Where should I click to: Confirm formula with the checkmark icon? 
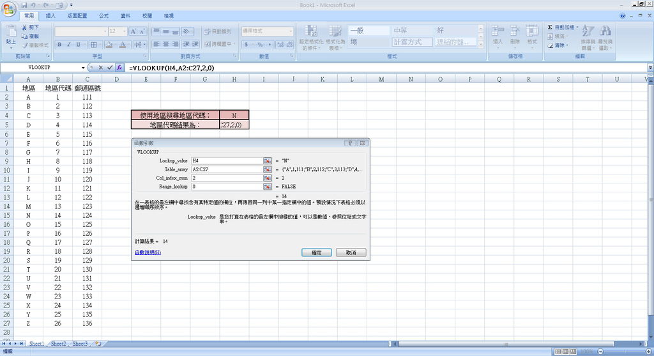coord(110,67)
